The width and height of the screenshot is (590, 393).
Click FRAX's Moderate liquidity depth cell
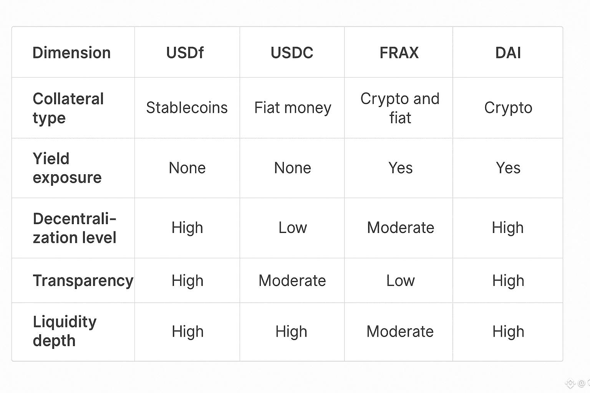point(400,331)
